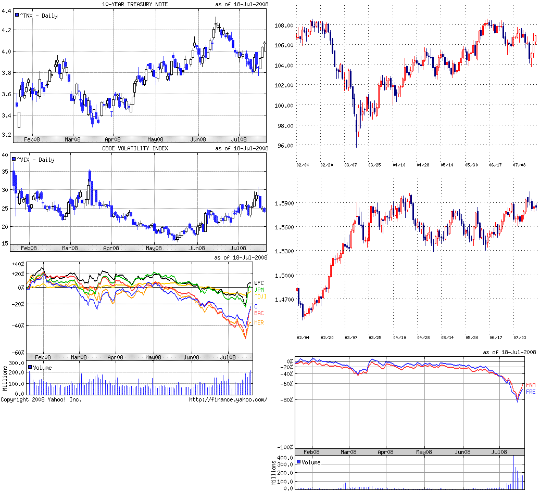Click the Copyright 2008 Yahoo! Inc. text
Viewport: 540px width, 492px height.
pyautogui.click(x=41, y=399)
